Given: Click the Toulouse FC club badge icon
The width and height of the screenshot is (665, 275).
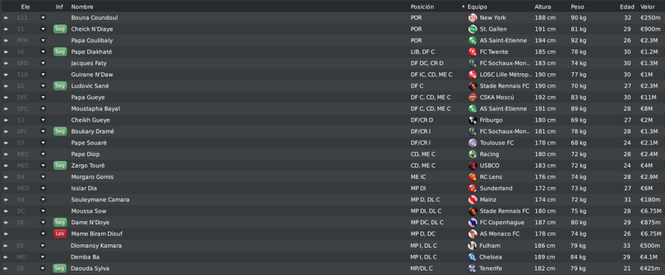Looking at the screenshot, I should click(x=473, y=142).
